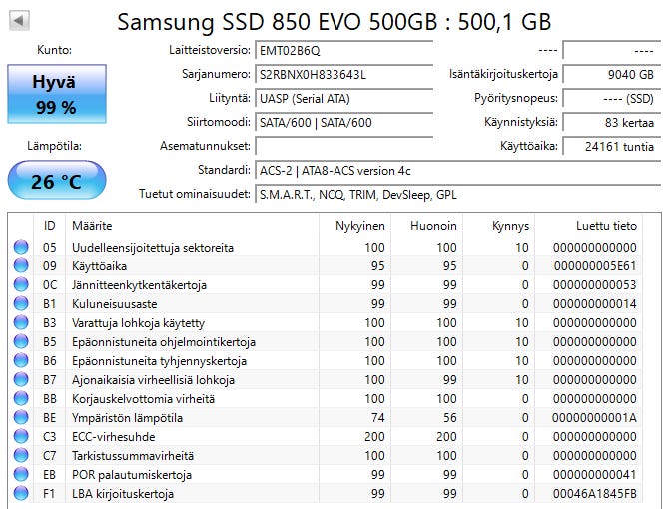Click the Luettu tieto column header
Image resolution: width=670 pixels, height=509 pixels.
pos(588,225)
